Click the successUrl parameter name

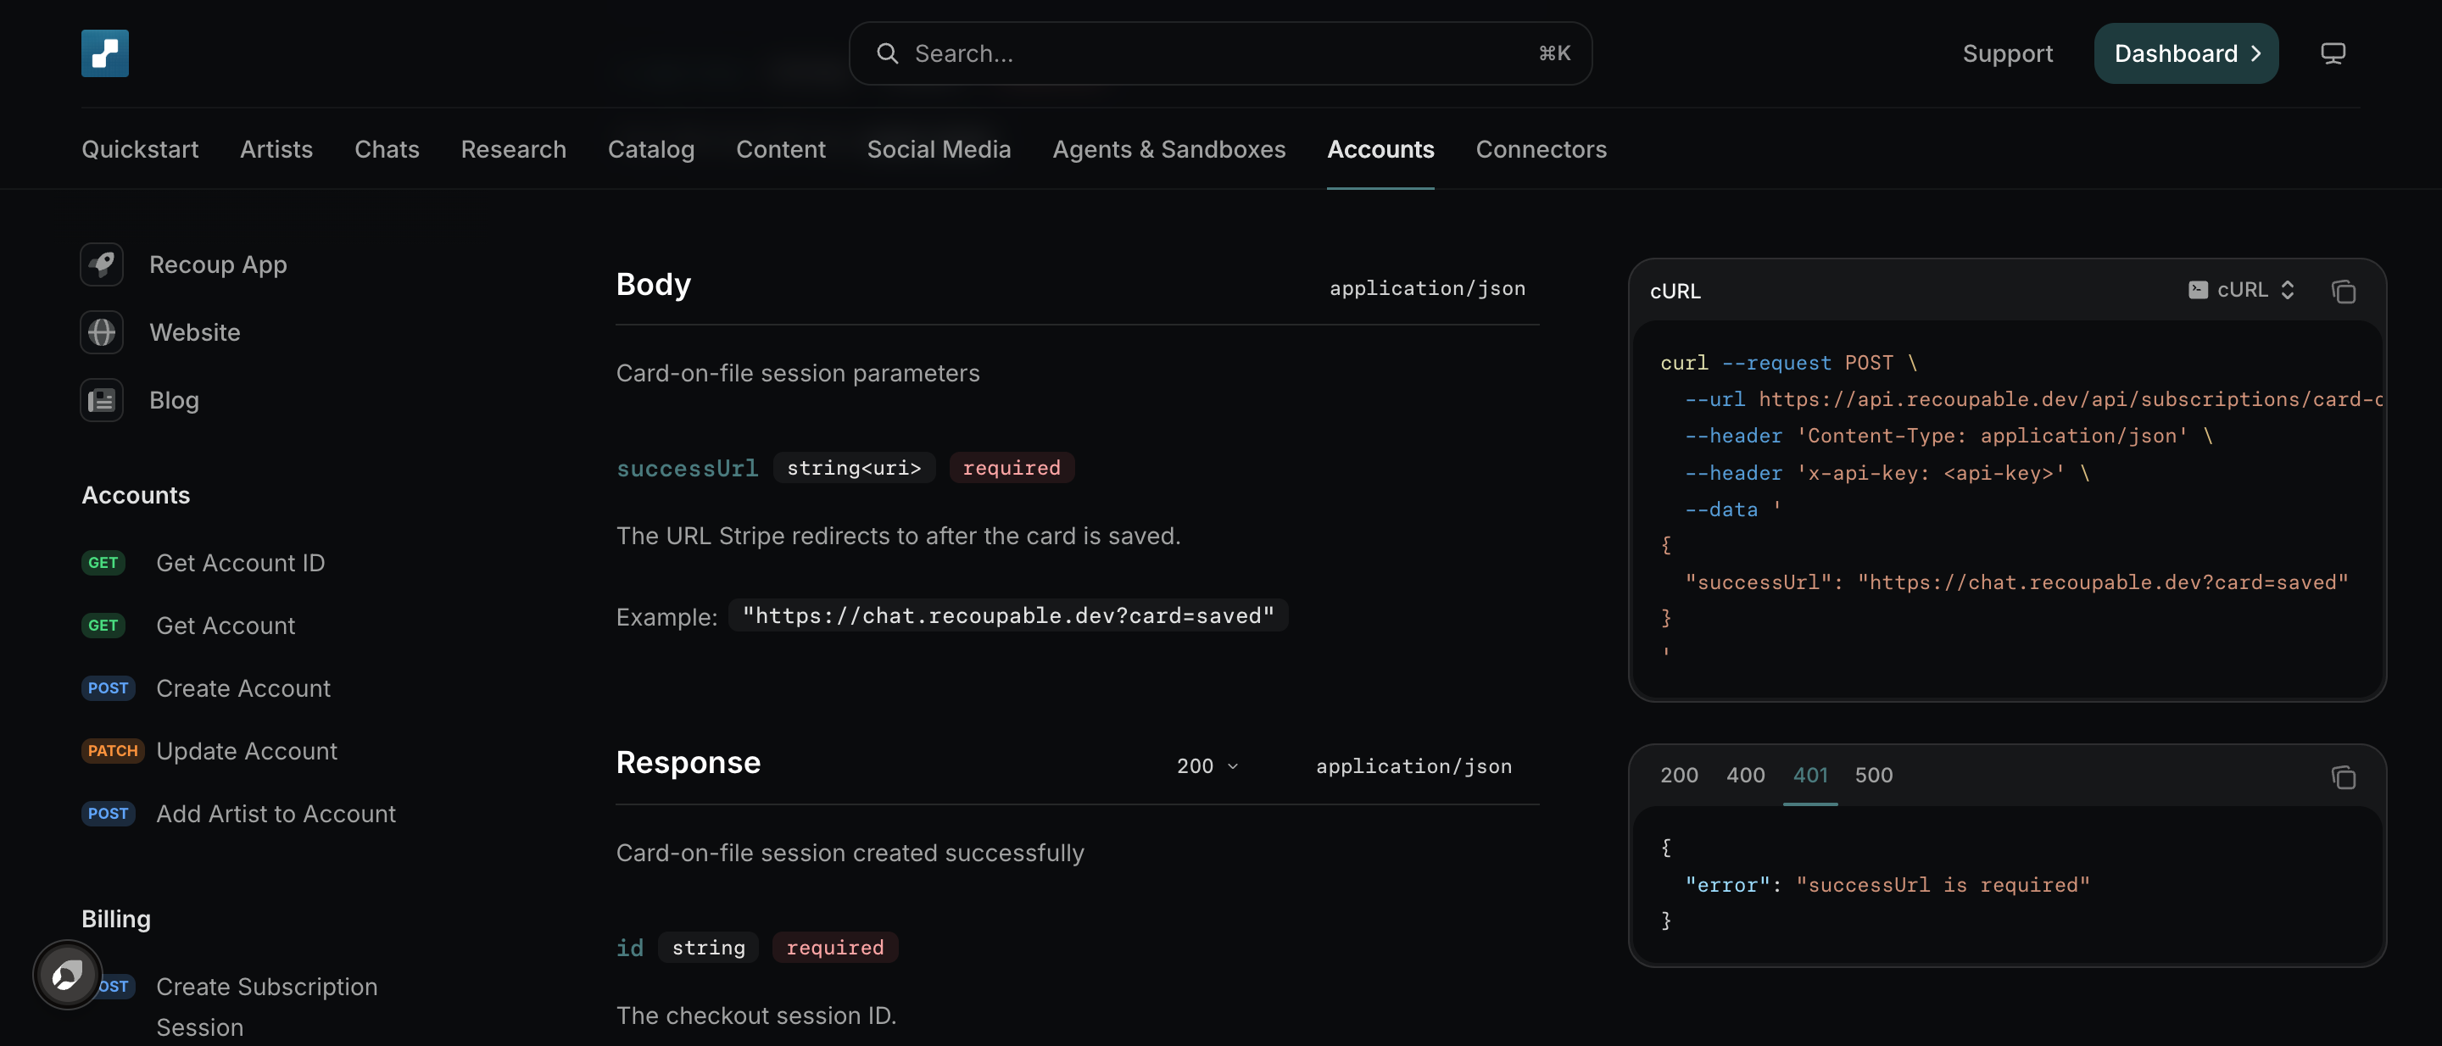pyautogui.click(x=686, y=468)
